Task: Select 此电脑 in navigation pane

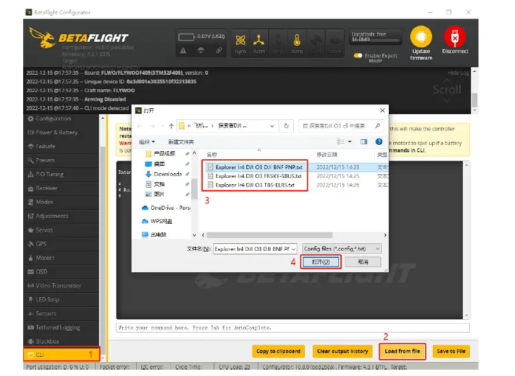Action: click(154, 235)
